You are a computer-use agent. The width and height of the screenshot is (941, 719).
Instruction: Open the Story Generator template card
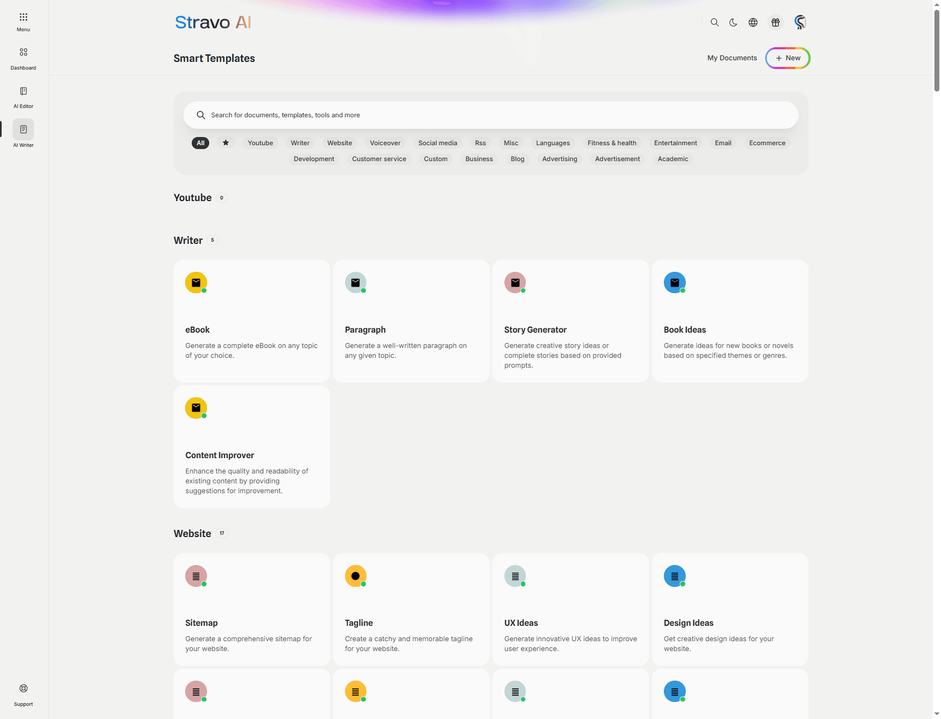click(570, 321)
